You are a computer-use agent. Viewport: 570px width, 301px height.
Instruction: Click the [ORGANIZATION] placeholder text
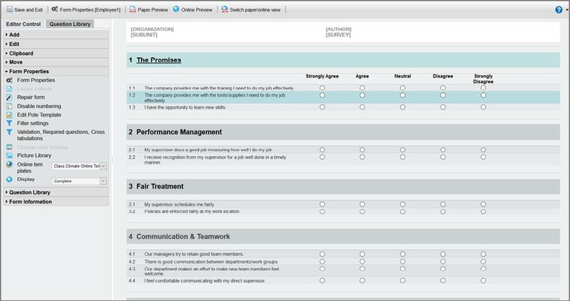tap(152, 29)
